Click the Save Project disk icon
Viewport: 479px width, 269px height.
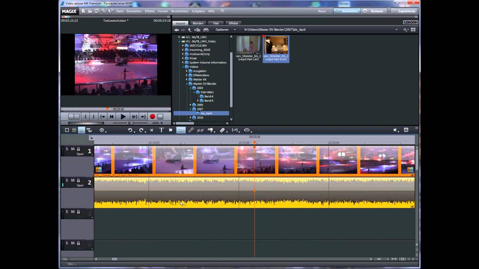pyautogui.click(x=97, y=11)
